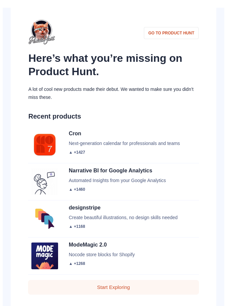
Task: Click 'Nocode store blocks for Shopify' description
Action: [102, 255]
